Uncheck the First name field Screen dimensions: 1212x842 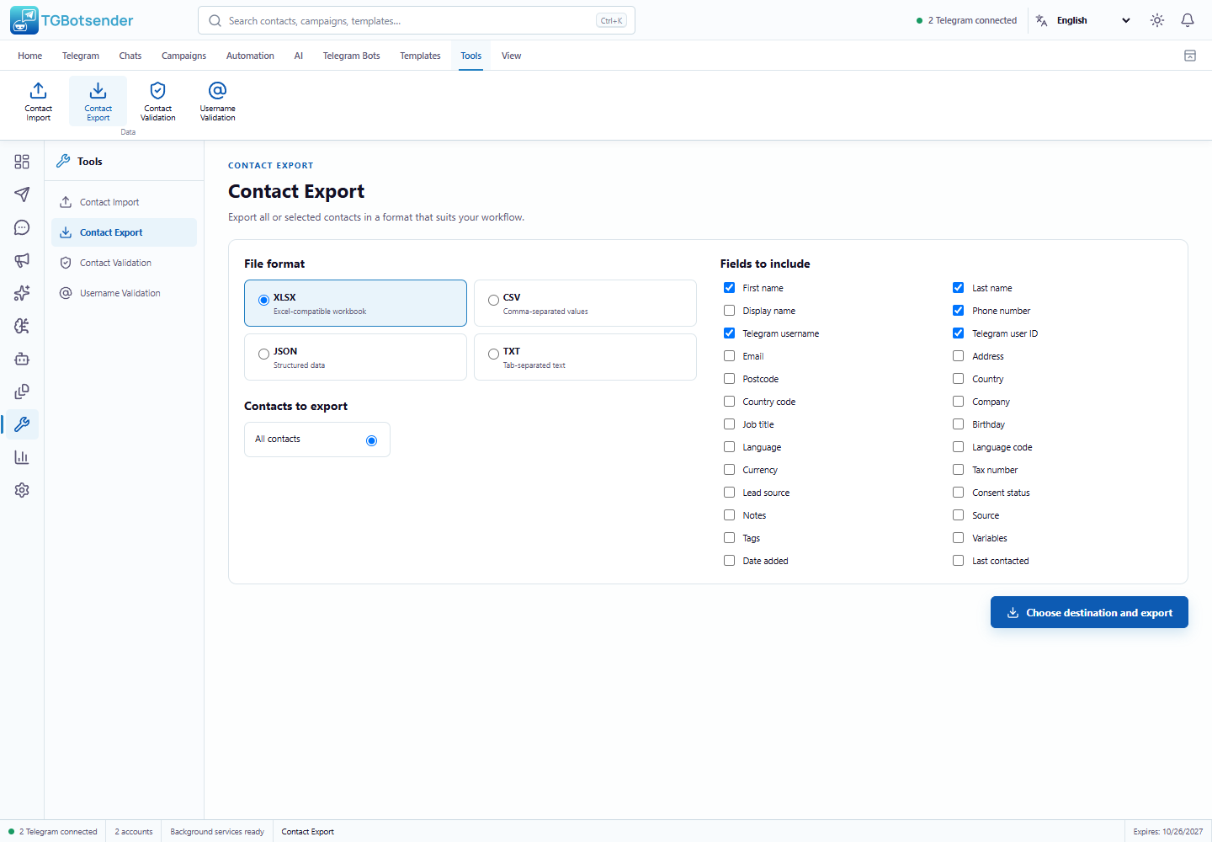coord(730,288)
